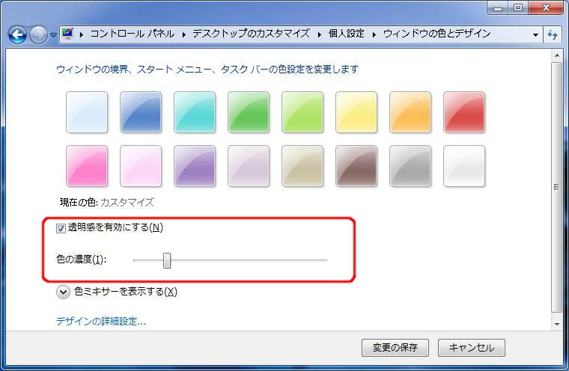Select the brown color swatch
Screen dimensions: 569x371
click(356, 166)
